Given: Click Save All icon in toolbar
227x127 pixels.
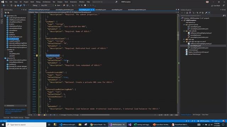Looking at the screenshot, I should (21, 6).
